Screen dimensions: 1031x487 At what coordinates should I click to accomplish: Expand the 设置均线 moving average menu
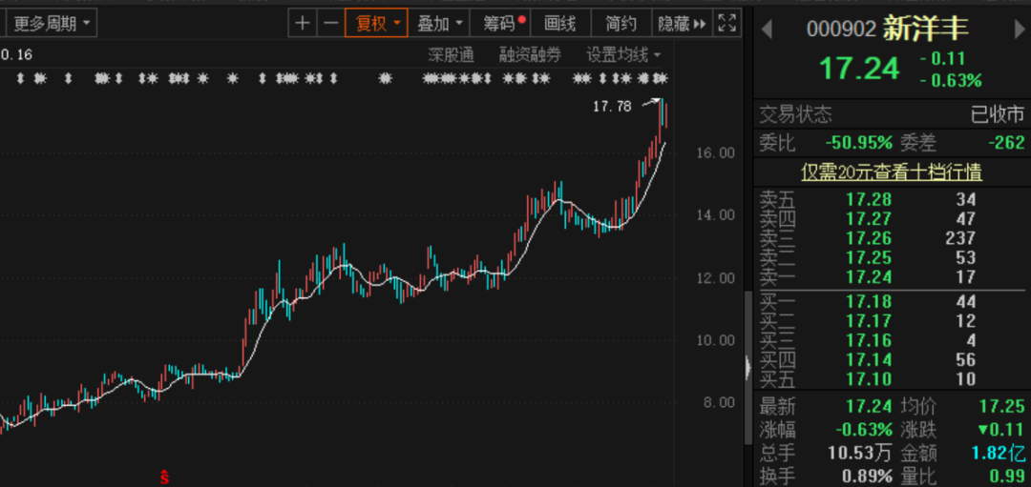624,54
